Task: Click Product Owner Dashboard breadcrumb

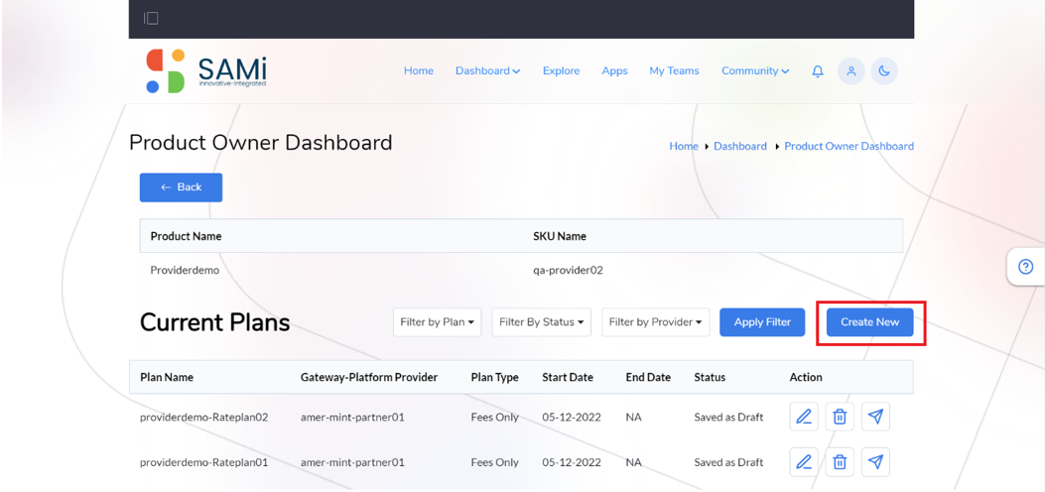Action: coord(849,146)
